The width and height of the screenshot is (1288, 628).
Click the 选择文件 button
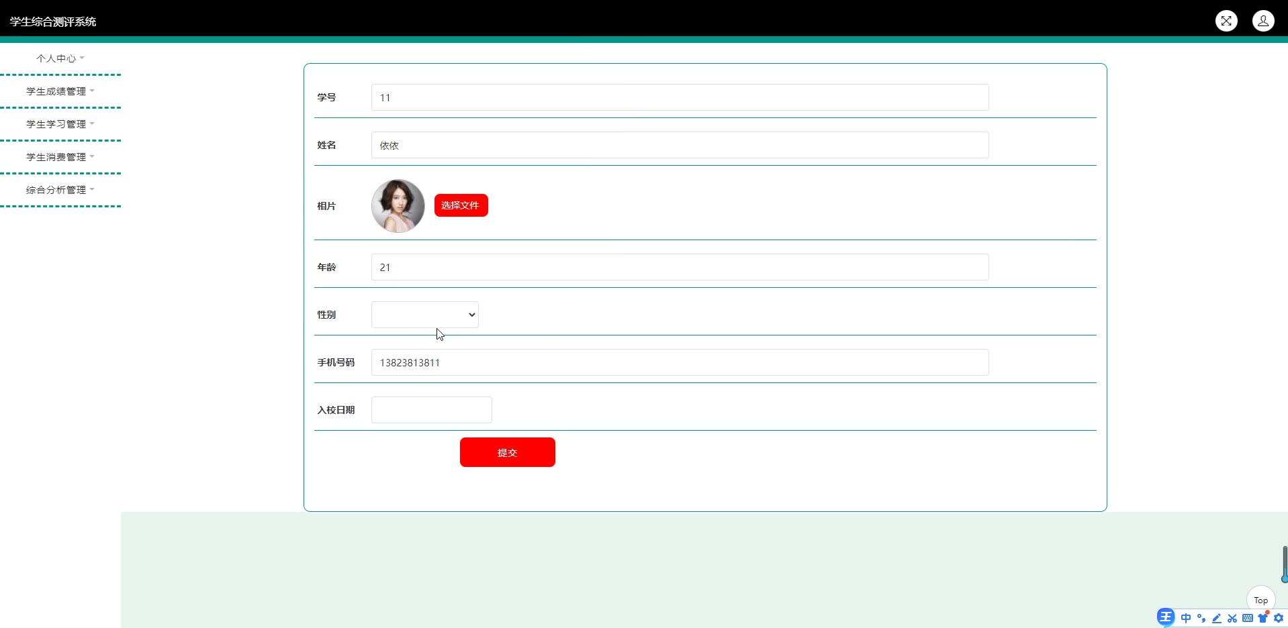click(461, 205)
